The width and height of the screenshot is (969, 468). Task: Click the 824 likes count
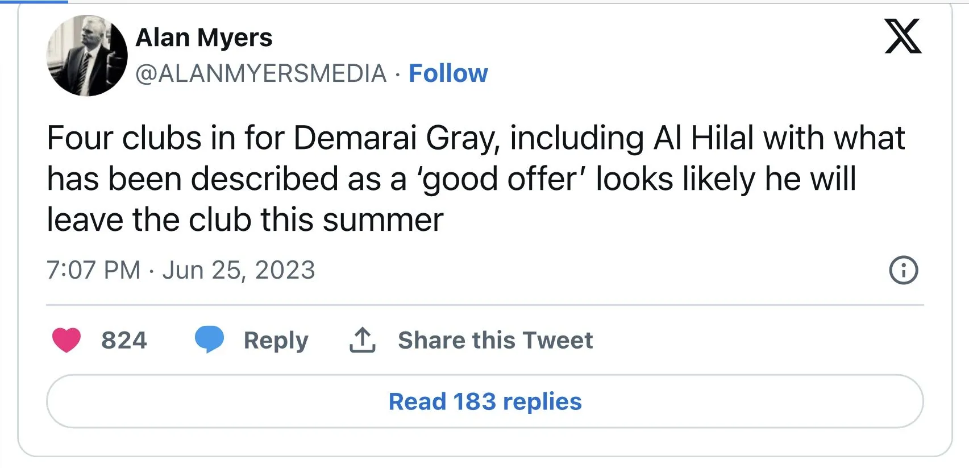124,340
